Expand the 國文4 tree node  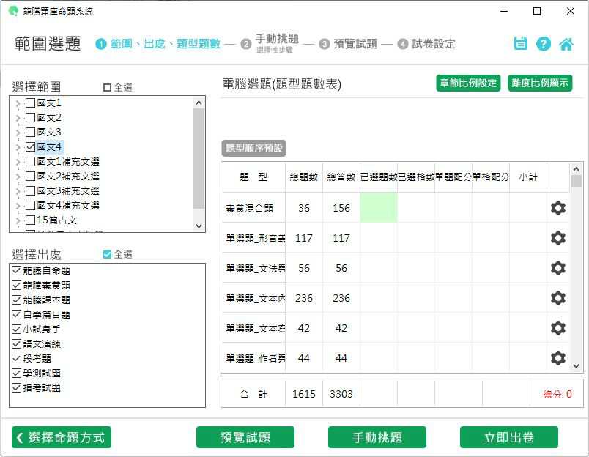(18, 147)
